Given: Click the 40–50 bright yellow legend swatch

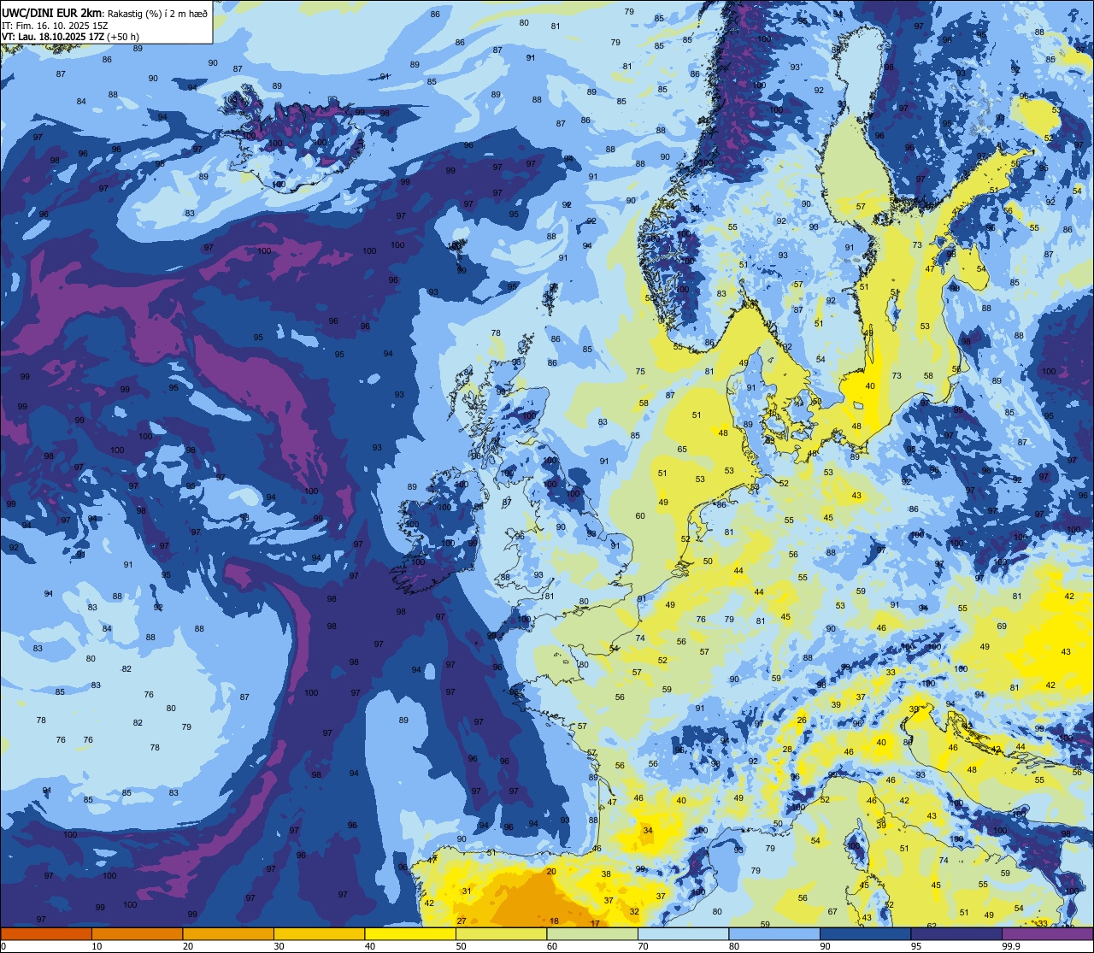Looking at the screenshot, I should coord(410,933).
